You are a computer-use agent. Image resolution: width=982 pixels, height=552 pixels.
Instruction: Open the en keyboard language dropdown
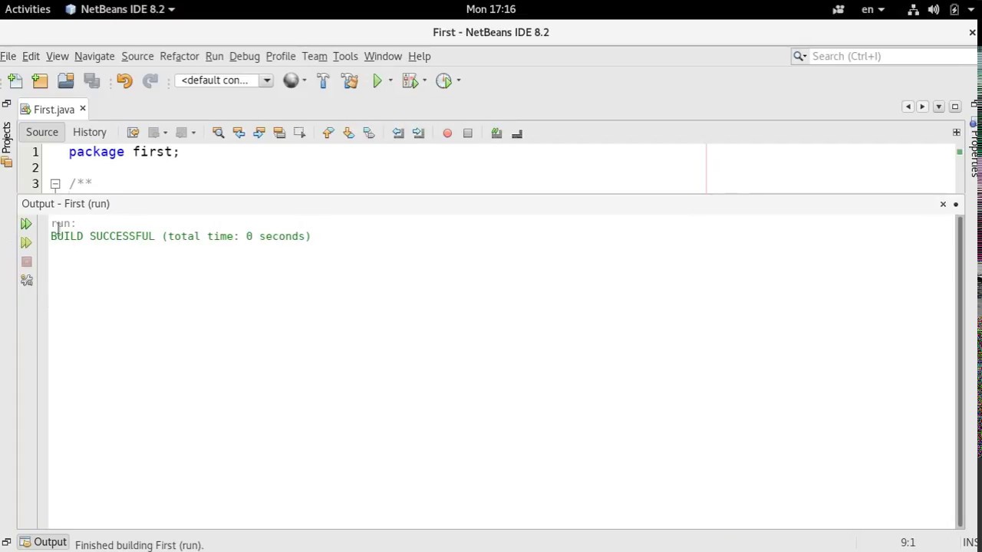coord(873,9)
